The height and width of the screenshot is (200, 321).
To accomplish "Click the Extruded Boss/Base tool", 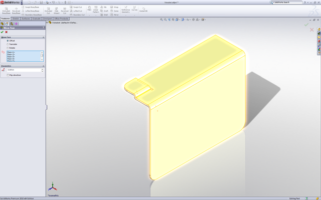I will coord(6,11).
